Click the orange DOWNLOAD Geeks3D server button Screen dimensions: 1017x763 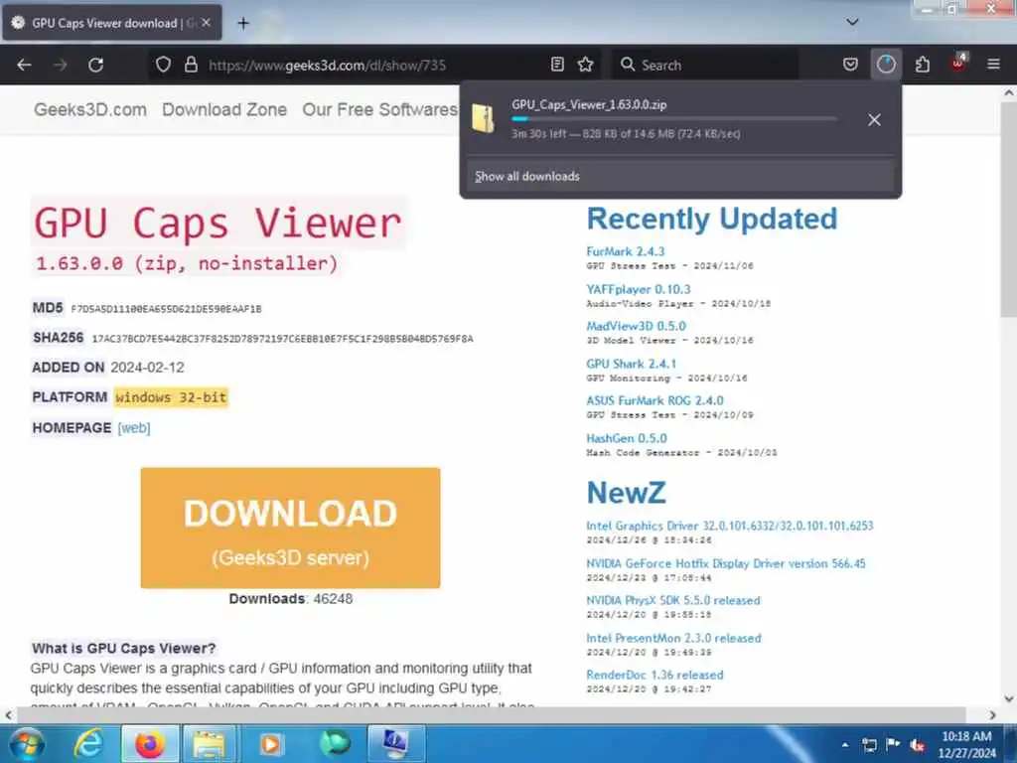click(290, 529)
